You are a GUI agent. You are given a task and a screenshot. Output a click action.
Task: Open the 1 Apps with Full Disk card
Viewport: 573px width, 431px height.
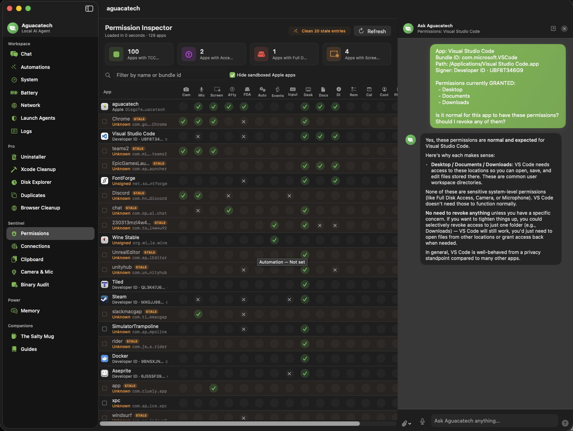284,54
